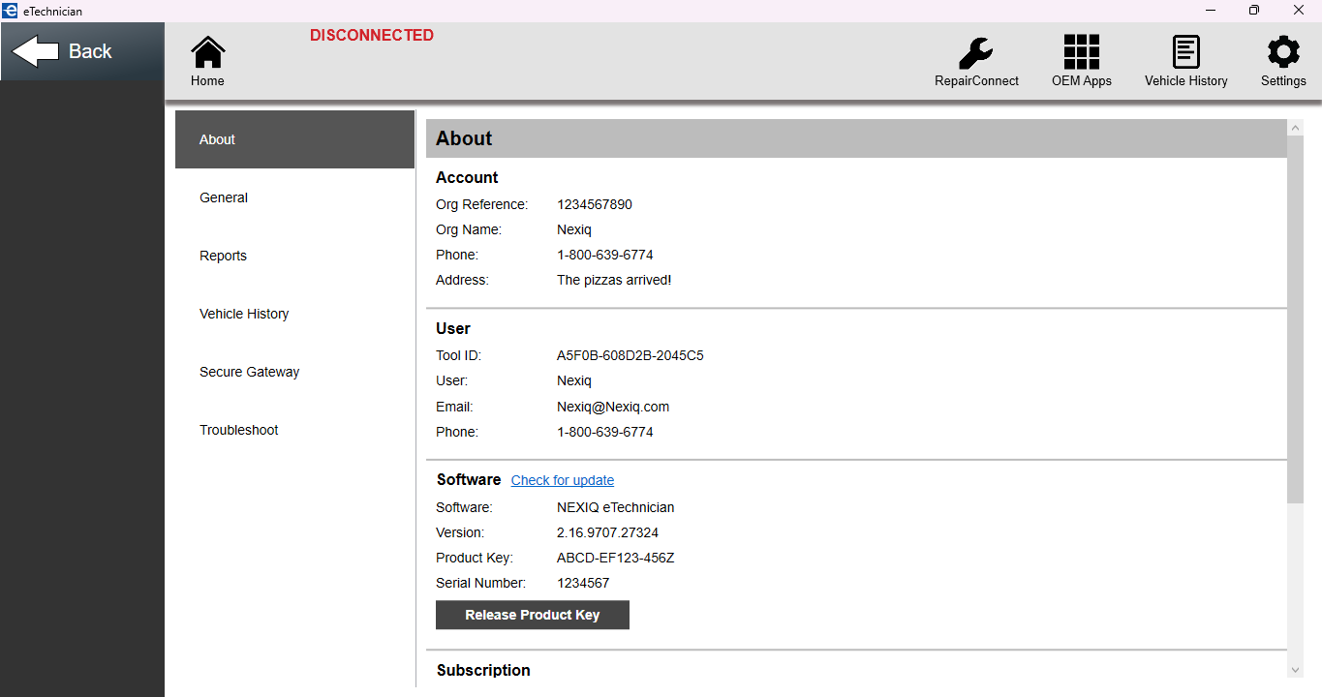
Task: Open the Secure Gateway section
Action: 294,372
